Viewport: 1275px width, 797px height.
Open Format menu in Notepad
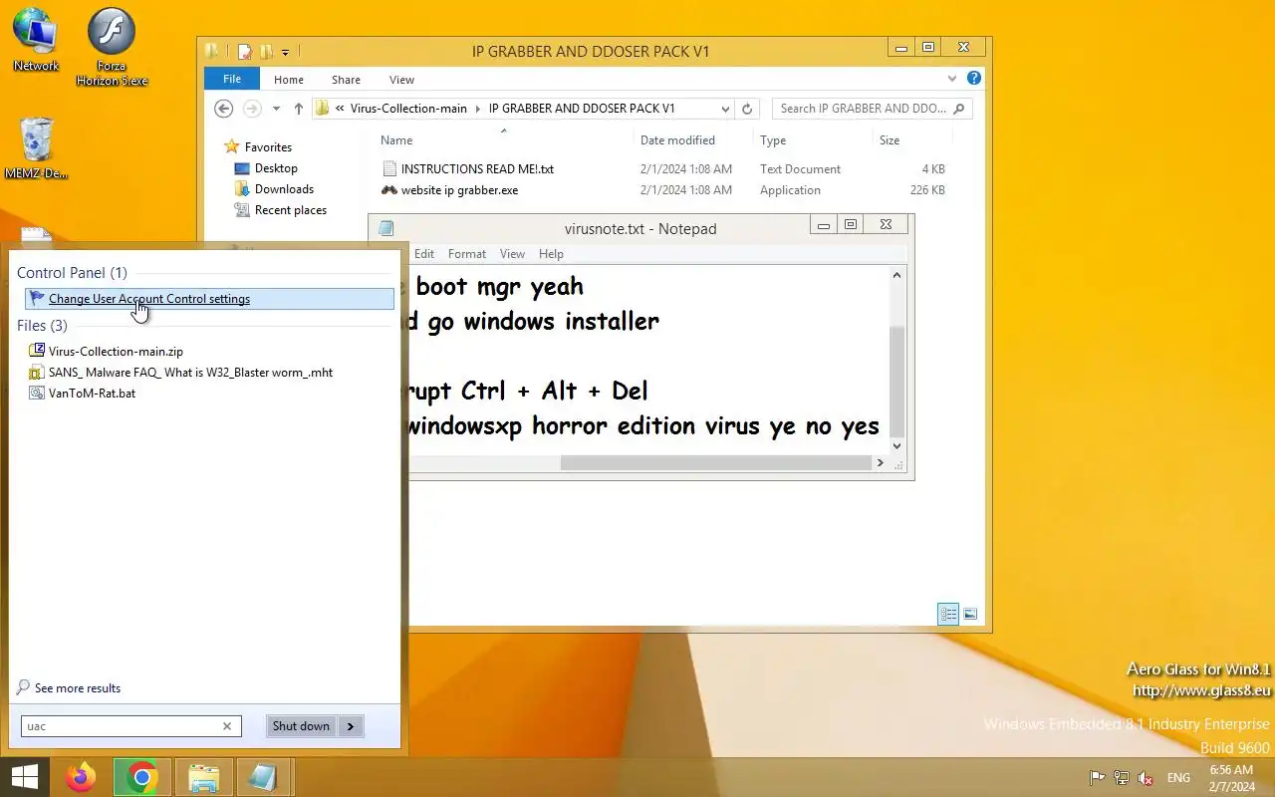[467, 254]
